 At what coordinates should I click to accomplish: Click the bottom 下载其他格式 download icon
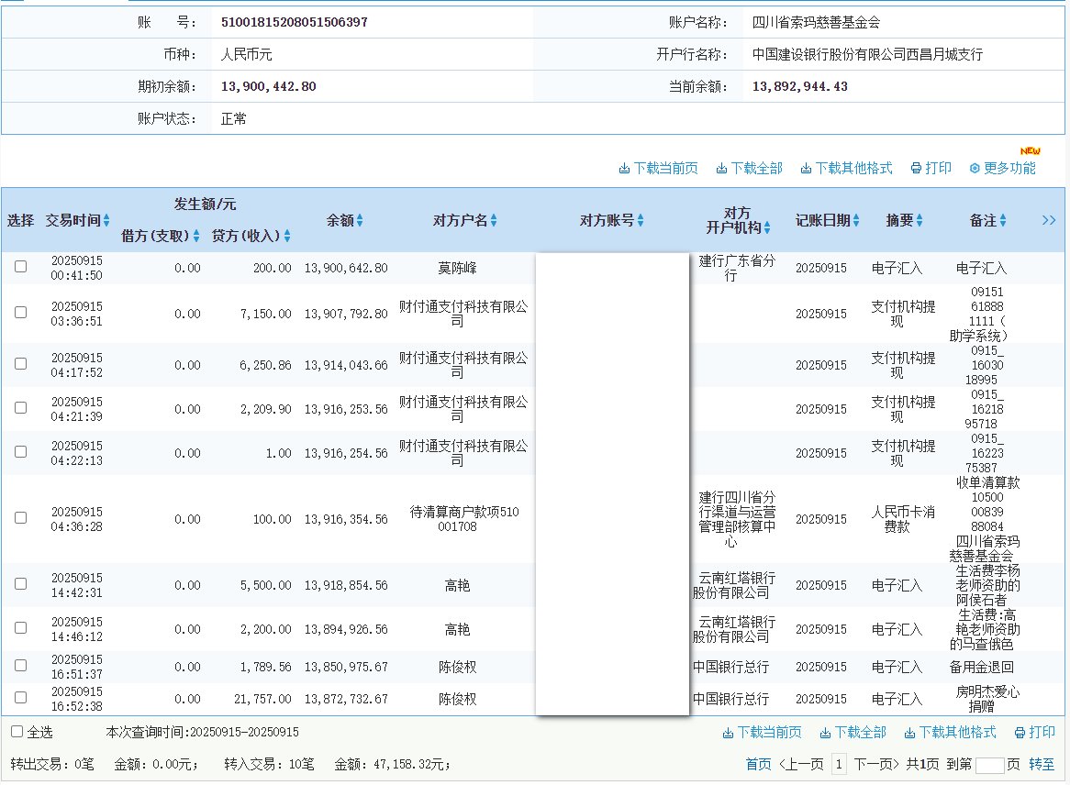click(909, 733)
